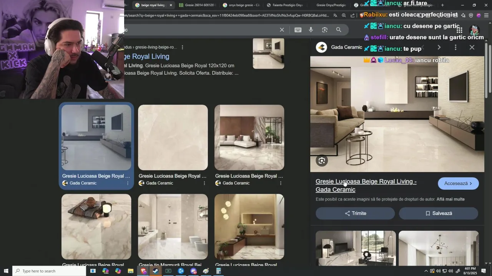Open more options in preview panel header

tap(455, 47)
